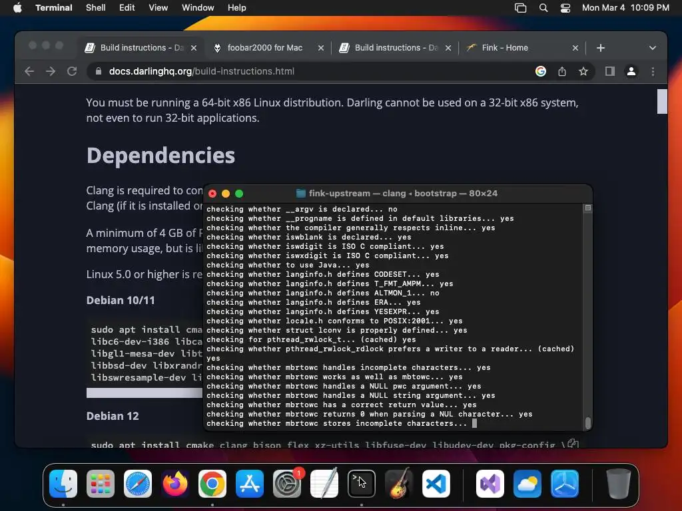The width and height of the screenshot is (682, 511).
Task: Open the Chrome three-dot menu
Action: click(x=653, y=71)
